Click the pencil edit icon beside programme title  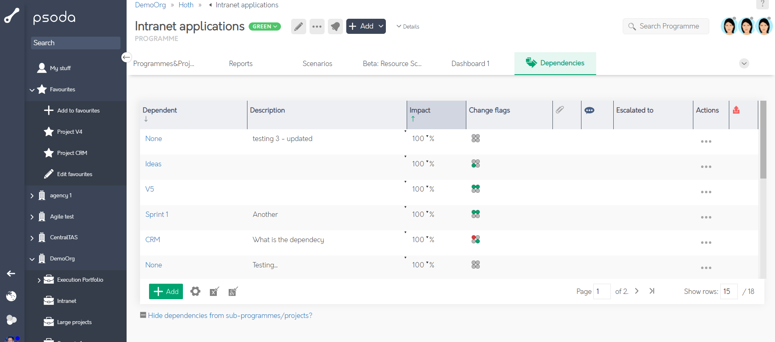tap(298, 26)
